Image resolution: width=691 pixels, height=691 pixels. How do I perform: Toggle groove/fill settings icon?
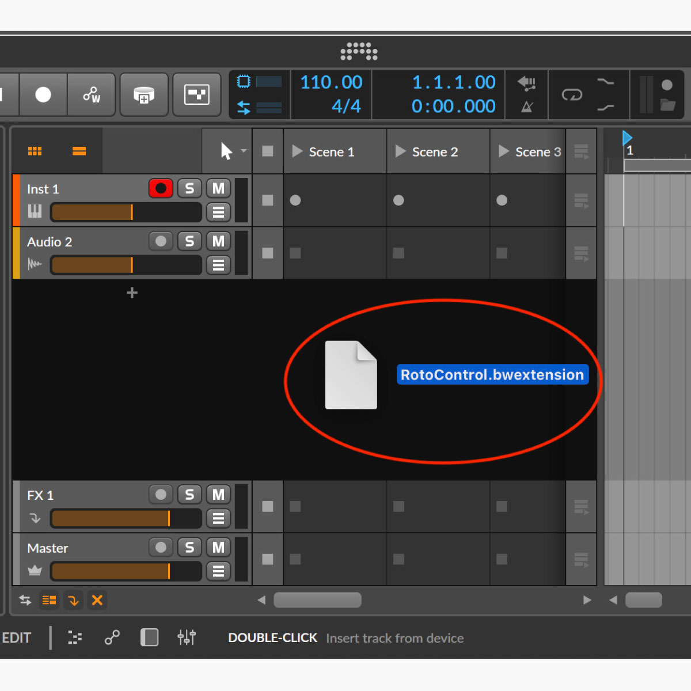526,83
